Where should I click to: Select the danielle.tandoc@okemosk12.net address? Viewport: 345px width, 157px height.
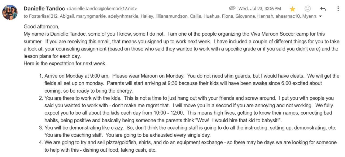[x=102, y=9]
